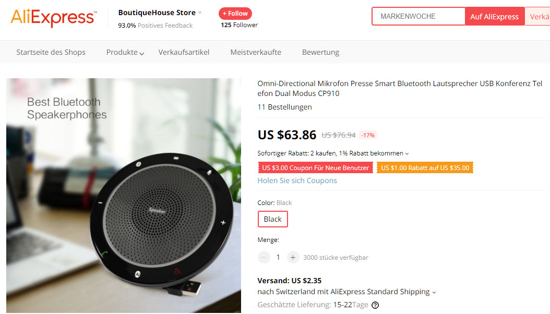The height and width of the screenshot is (314, 550).
Task: Click Holen Sie sich Coupons link
Action: coord(297,180)
